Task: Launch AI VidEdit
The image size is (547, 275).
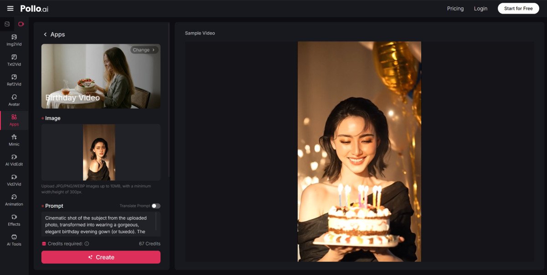Action: coord(14,161)
